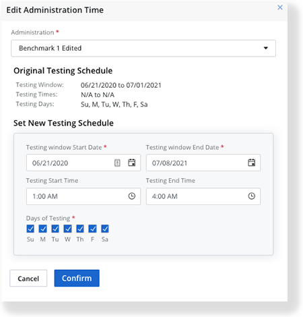
Task: Click the 1:00 AM start time field
Action: click(x=83, y=196)
